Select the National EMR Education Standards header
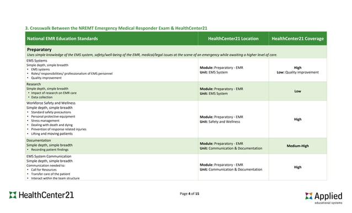Viewport: 352px width, 213px height. [x=62, y=39]
